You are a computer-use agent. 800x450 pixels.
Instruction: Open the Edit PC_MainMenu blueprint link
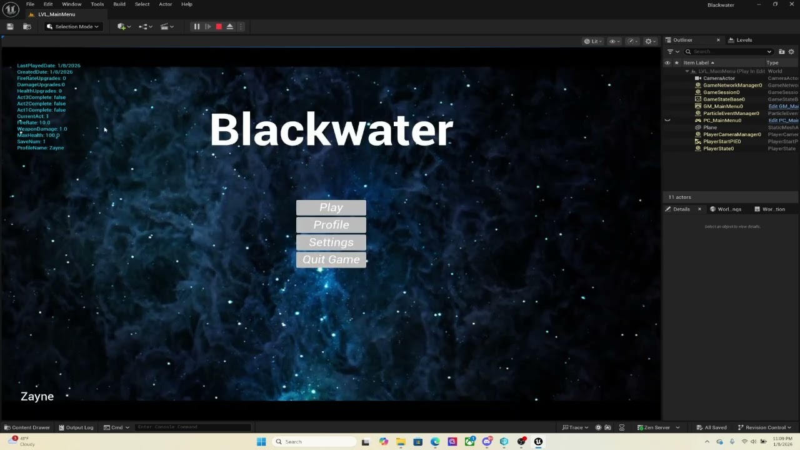tap(783, 120)
